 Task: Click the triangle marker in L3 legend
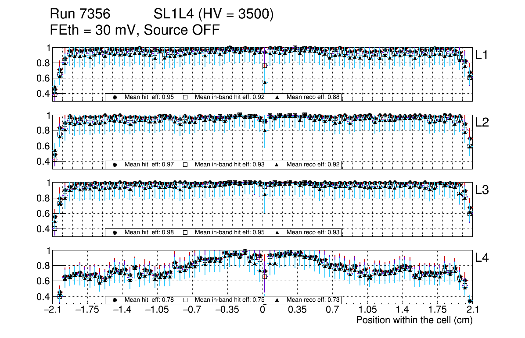(x=277, y=232)
